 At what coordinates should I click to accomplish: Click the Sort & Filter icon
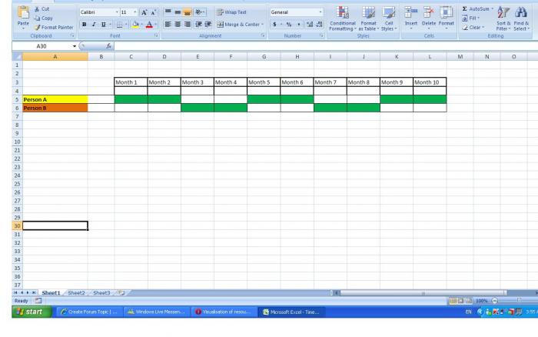click(x=503, y=13)
